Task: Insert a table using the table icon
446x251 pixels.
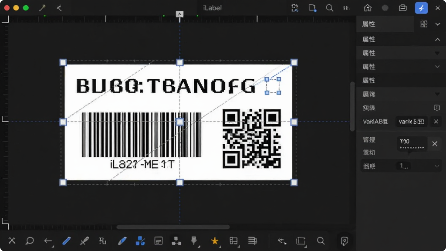Action: pyautogui.click(x=233, y=241)
